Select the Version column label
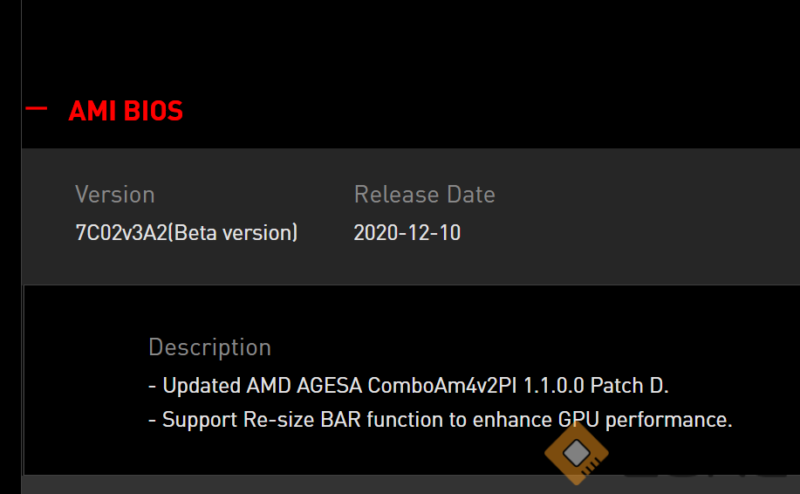Viewport: 800px width, 494px height. (x=115, y=195)
